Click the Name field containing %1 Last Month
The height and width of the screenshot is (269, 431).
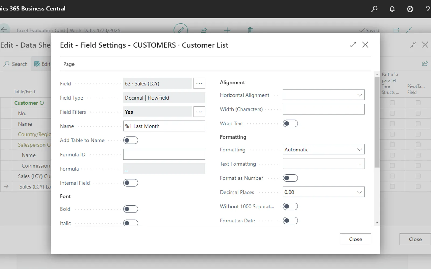(x=164, y=126)
